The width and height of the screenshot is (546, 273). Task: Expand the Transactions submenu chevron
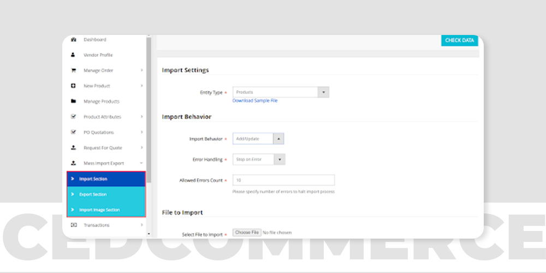click(142, 225)
